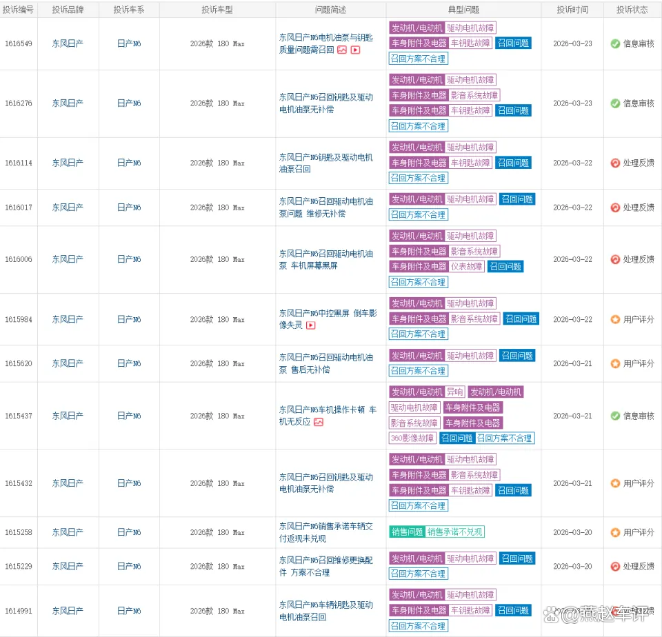Screen dimensions: 662x637
Task: Click the red status icon for complaint 1615229
Action: [615, 567]
